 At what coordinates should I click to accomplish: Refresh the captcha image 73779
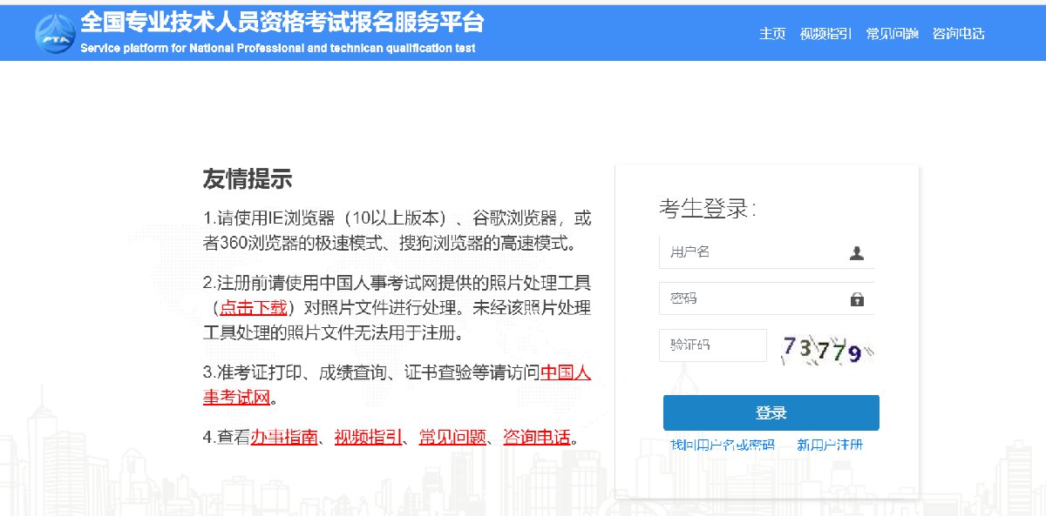coord(826,350)
